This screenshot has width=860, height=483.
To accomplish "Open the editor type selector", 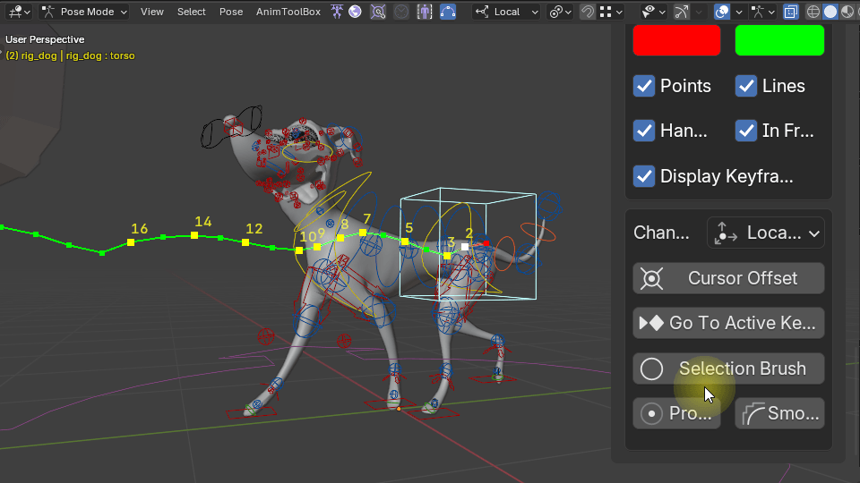I will coord(17,12).
